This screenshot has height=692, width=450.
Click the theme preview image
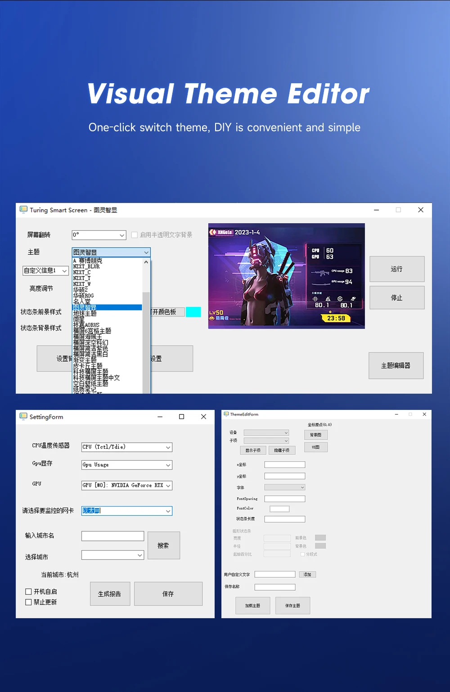pos(287,276)
